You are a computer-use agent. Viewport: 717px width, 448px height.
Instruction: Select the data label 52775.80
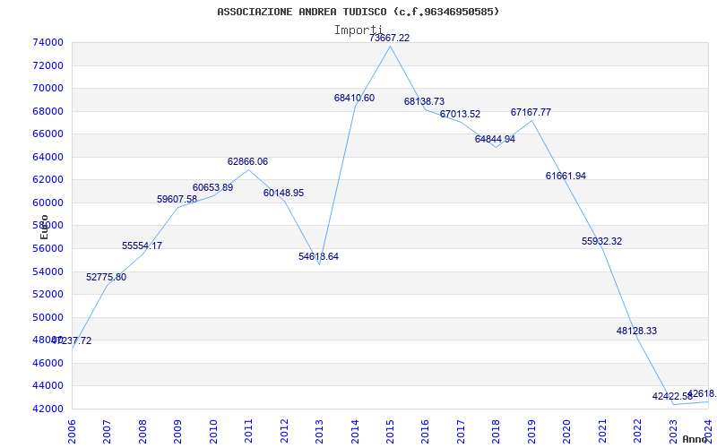[x=106, y=278]
